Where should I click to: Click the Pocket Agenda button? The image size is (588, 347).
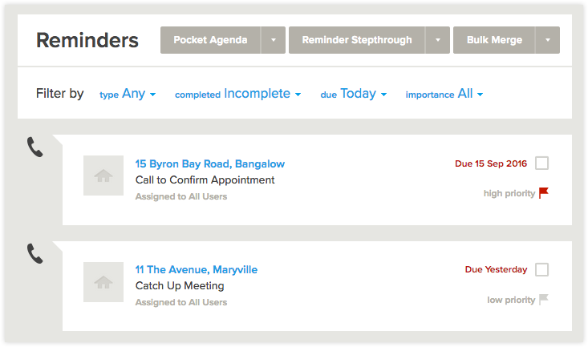coord(210,40)
